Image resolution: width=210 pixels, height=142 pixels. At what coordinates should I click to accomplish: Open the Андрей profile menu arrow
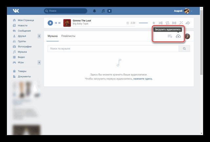(x=192, y=11)
